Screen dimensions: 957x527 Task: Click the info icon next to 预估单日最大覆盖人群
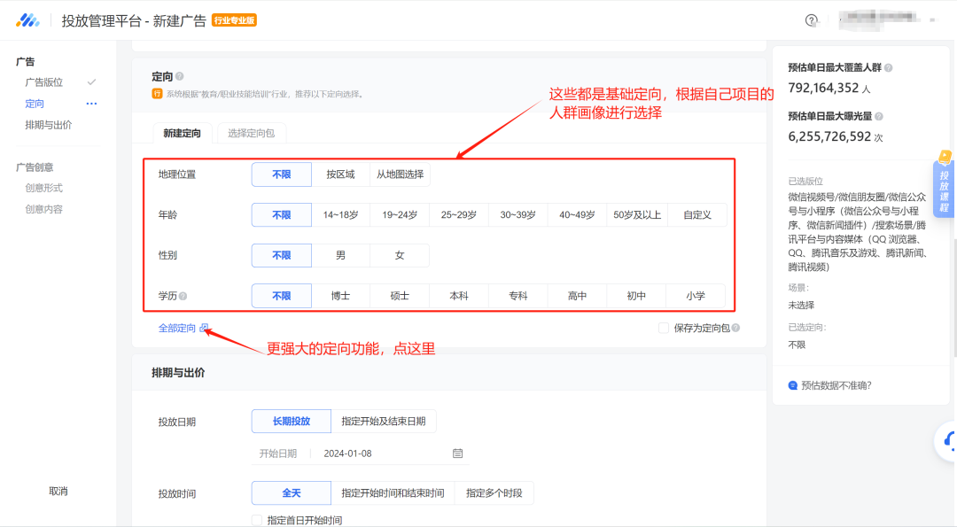coord(889,67)
